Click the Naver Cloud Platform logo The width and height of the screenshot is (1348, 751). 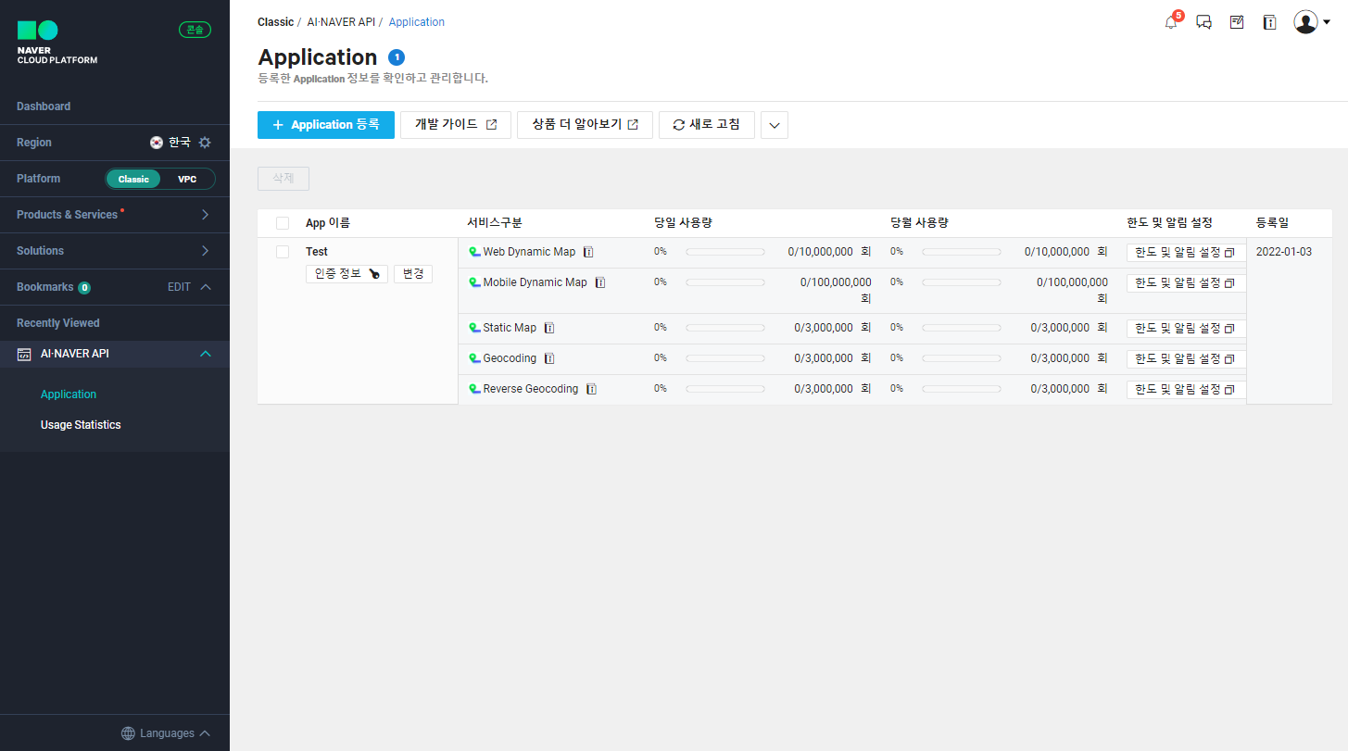coord(57,43)
